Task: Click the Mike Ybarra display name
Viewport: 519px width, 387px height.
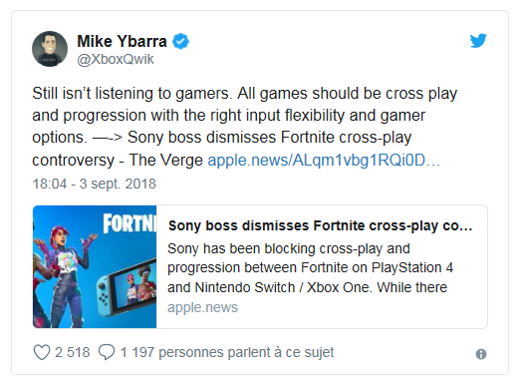Action: (122, 41)
